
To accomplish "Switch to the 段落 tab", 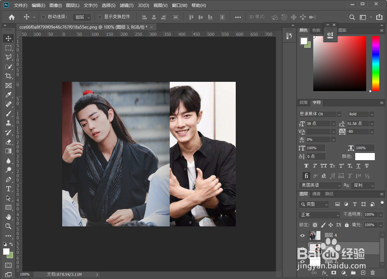I will [x=303, y=102].
